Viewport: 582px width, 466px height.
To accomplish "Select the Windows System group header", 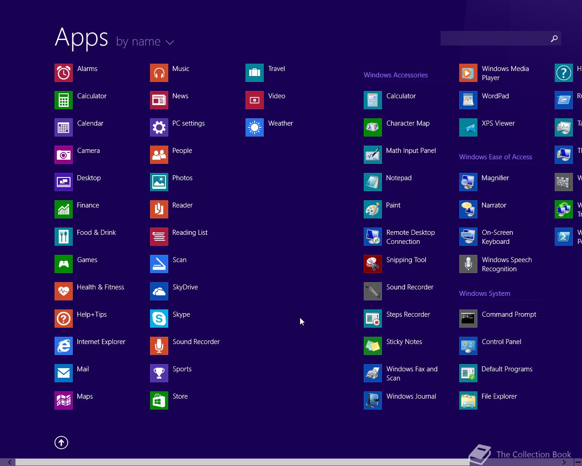I will 485,294.
